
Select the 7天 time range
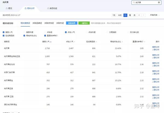pos(114,15)
